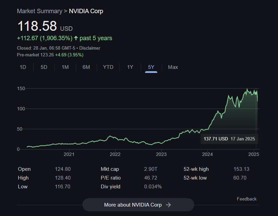
Task: Open the Max range chart
Action: 173,67
